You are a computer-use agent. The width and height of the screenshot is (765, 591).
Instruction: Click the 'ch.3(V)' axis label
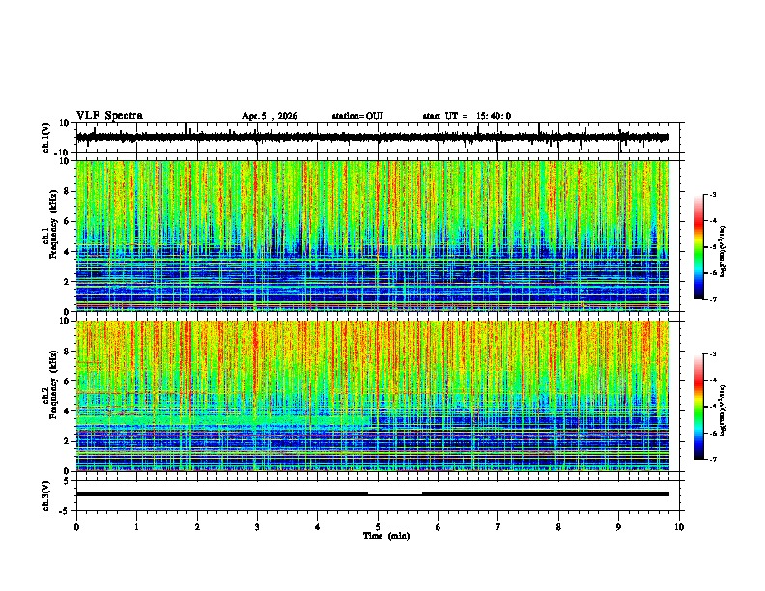click(x=46, y=495)
